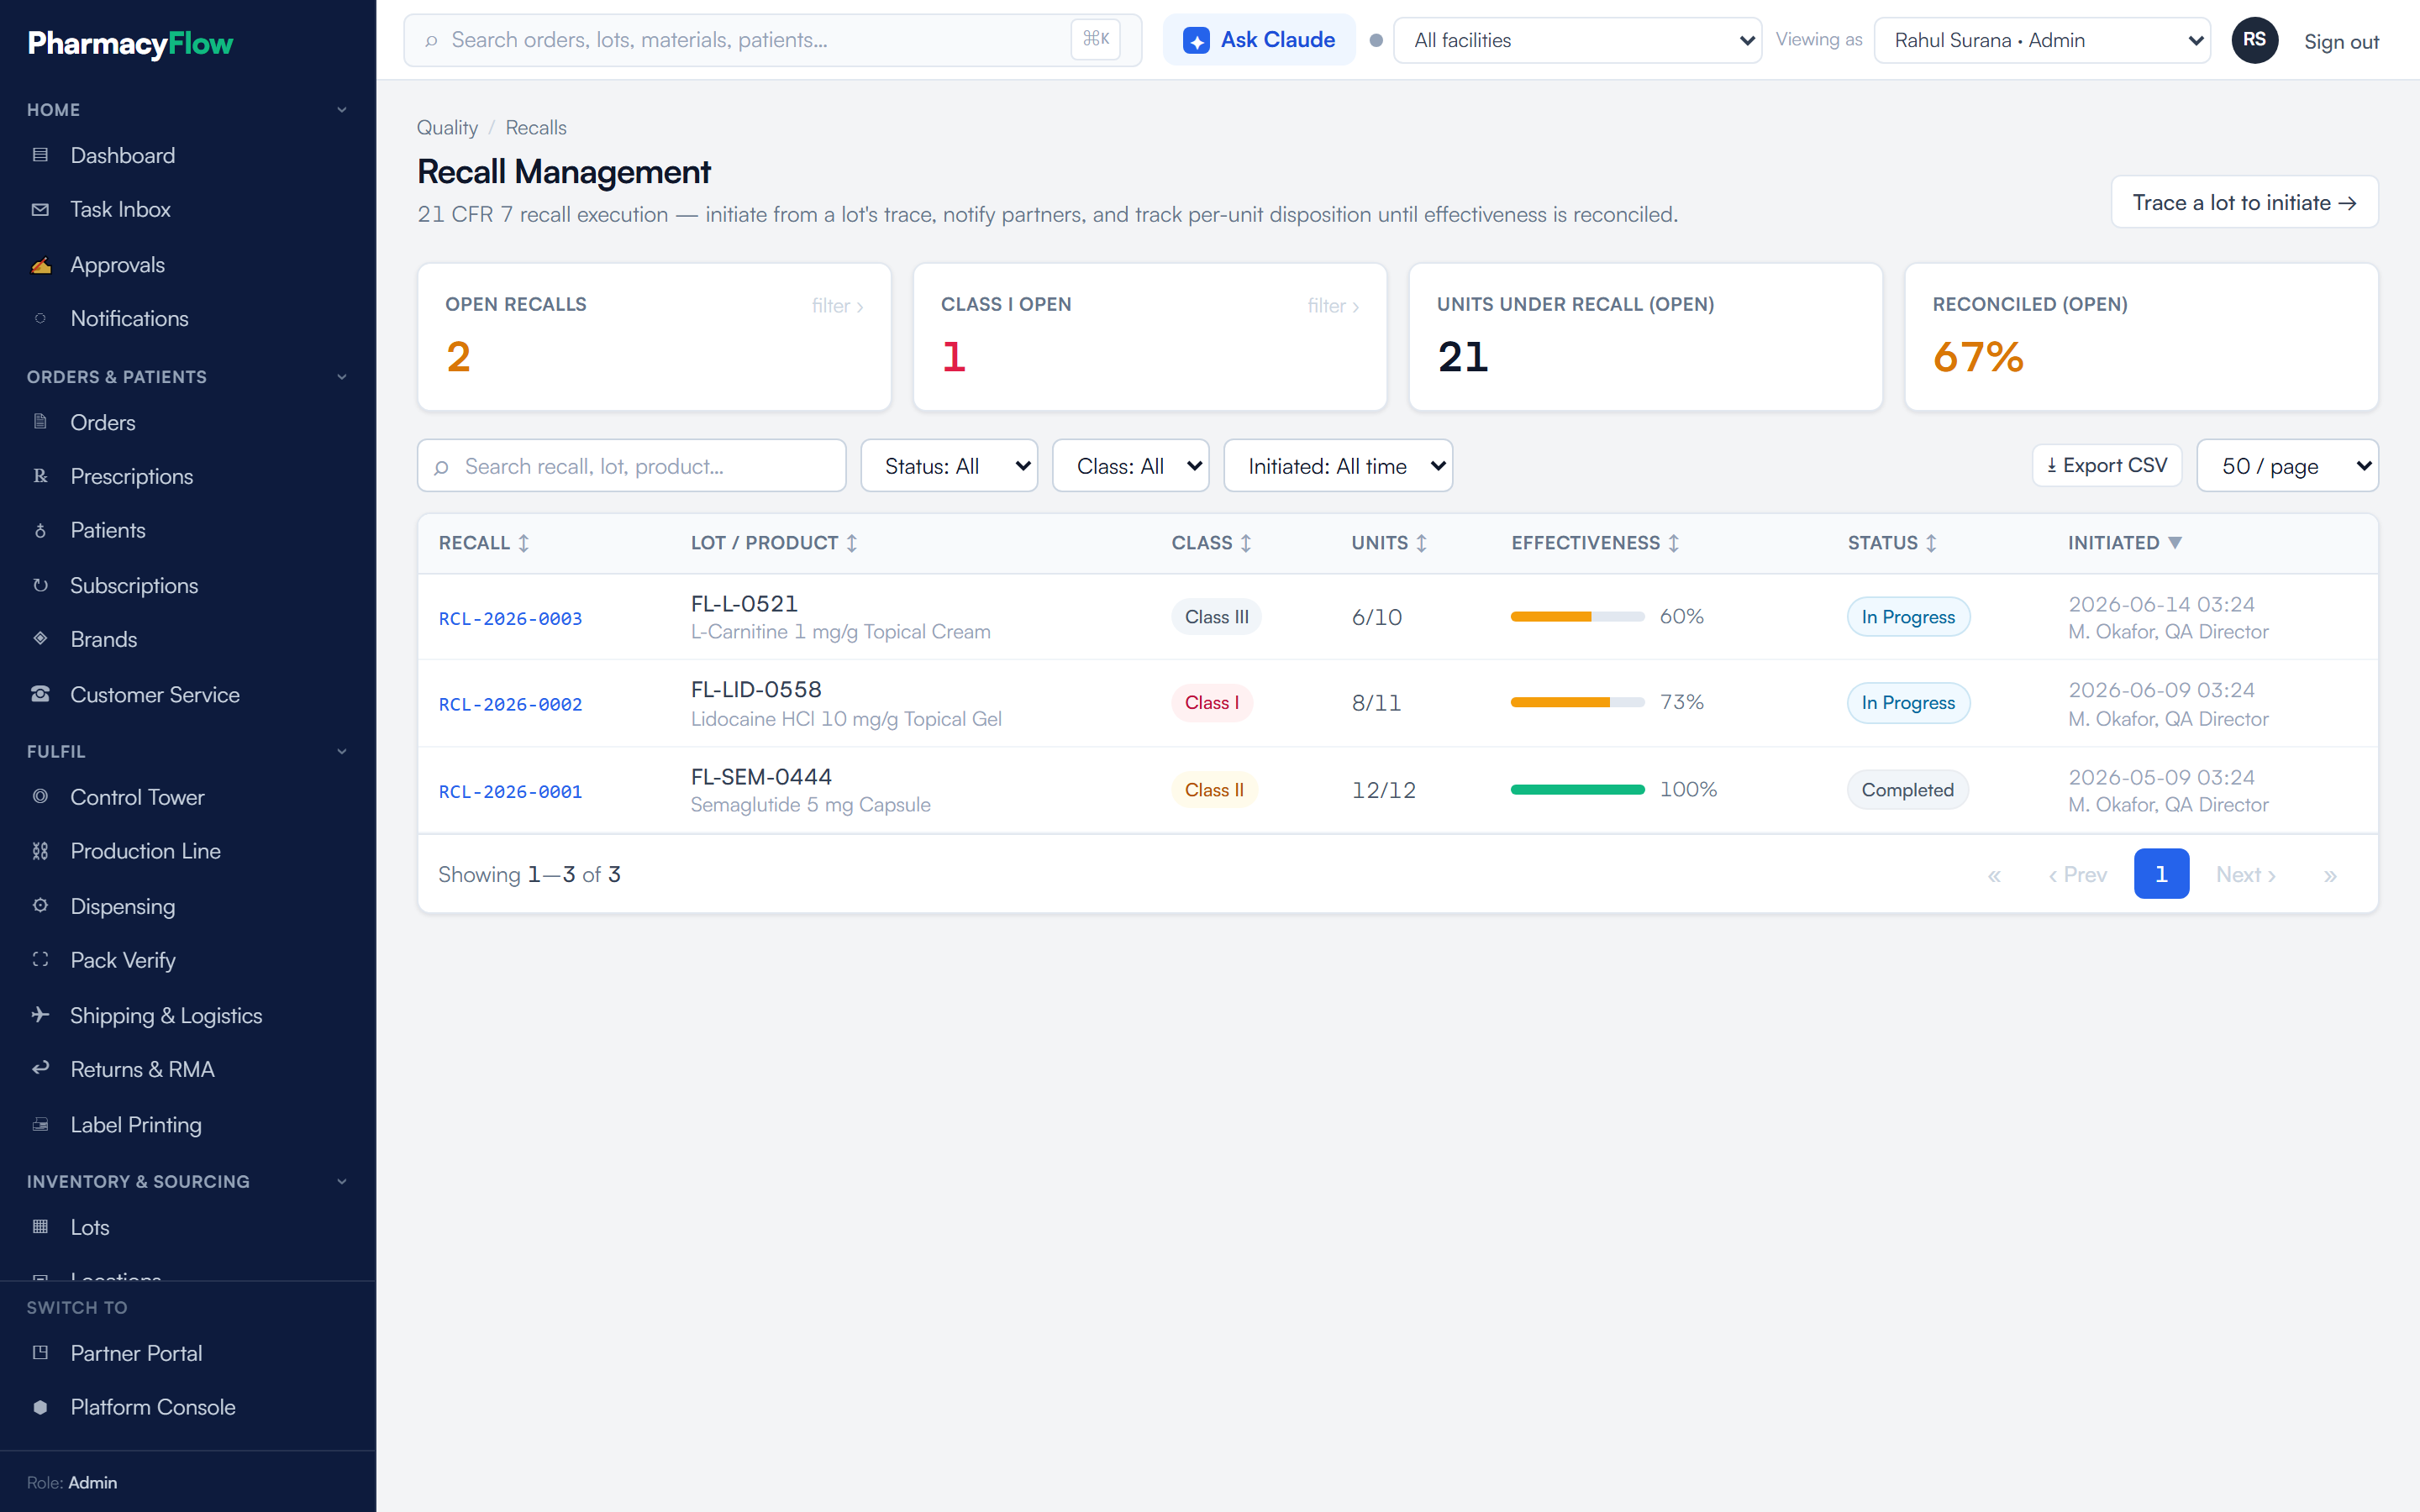Click the Dispensing gear icon
2420x1512 pixels.
(40, 906)
